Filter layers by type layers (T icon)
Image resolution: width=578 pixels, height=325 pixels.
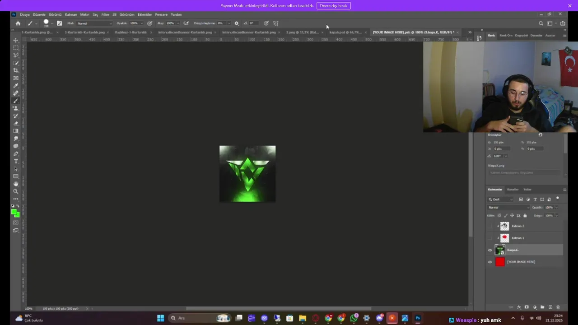[x=535, y=200]
